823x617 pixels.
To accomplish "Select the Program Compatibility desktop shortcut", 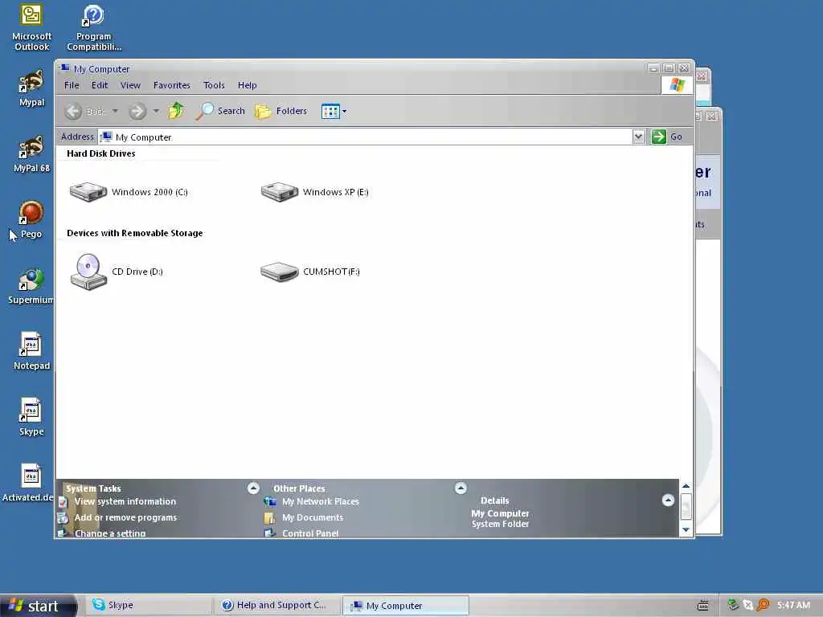I will tap(93, 27).
